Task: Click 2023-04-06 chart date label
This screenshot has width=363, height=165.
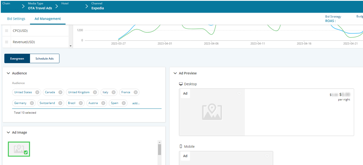Action: click(x=211, y=43)
